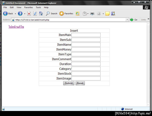
Task: Open Search with the magnifier icon
Action: (48, 14)
